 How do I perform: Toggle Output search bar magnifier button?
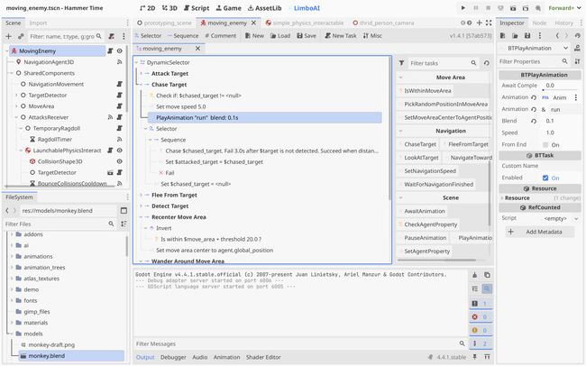tap(487, 288)
